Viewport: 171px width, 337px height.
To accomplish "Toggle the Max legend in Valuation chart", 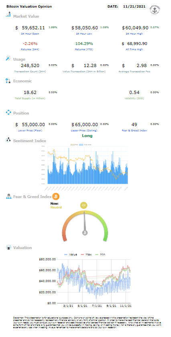I will coord(86,255).
